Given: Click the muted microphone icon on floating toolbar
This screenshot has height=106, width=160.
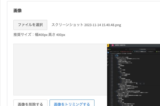Looking at the screenshot, I should tap(137, 84).
